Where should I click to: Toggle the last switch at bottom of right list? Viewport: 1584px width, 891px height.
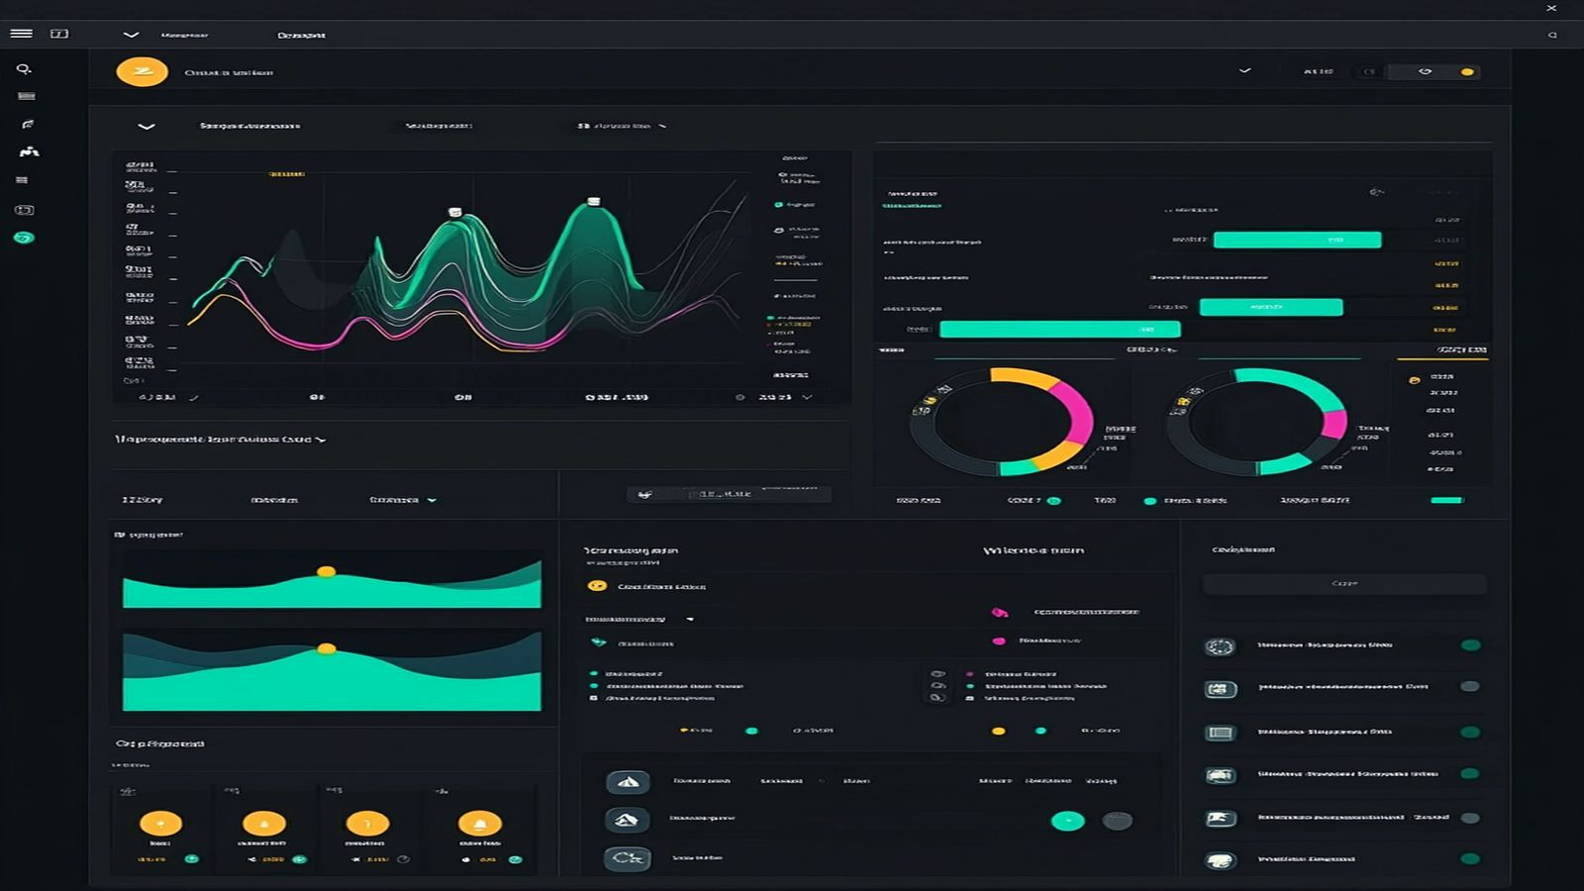[x=1470, y=858]
